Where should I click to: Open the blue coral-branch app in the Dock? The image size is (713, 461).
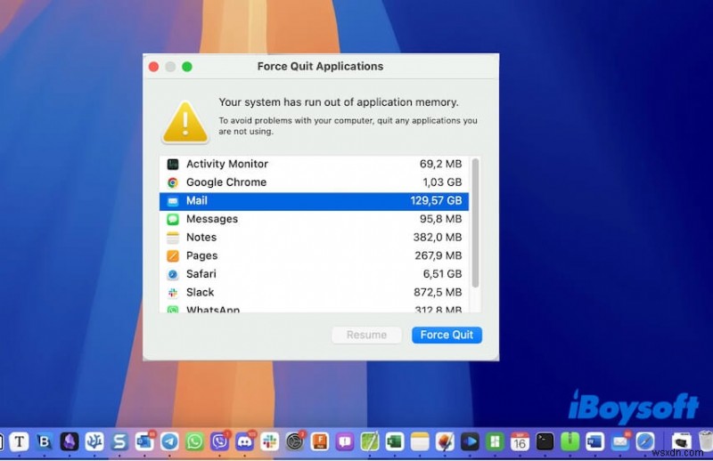click(94, 441)
